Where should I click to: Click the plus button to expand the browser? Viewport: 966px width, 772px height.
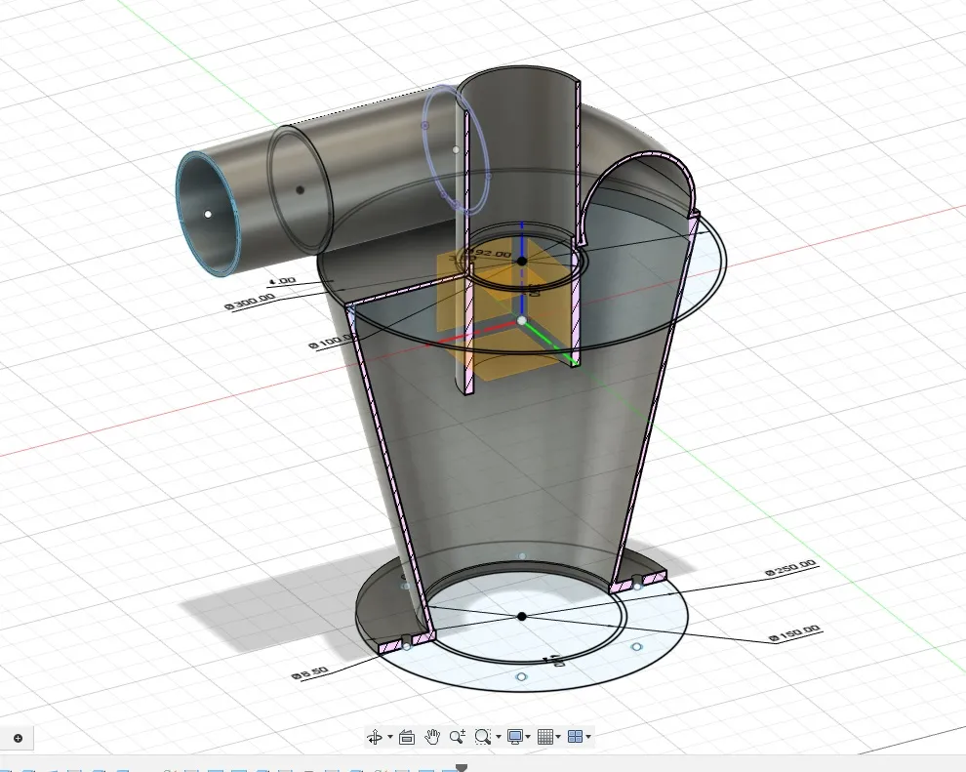coord(20,739)
